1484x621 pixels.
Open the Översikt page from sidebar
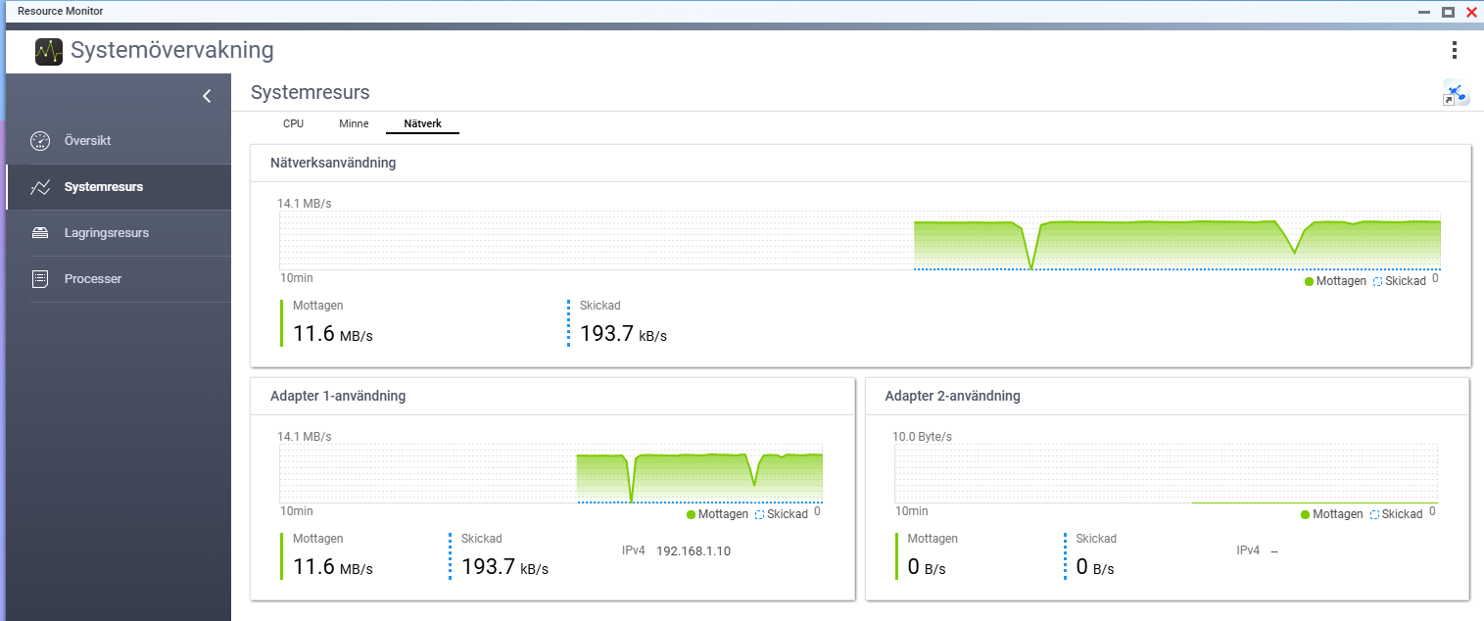coord(87,141)
